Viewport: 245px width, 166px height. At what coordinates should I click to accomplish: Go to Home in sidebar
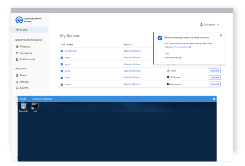tap(24, 30)
